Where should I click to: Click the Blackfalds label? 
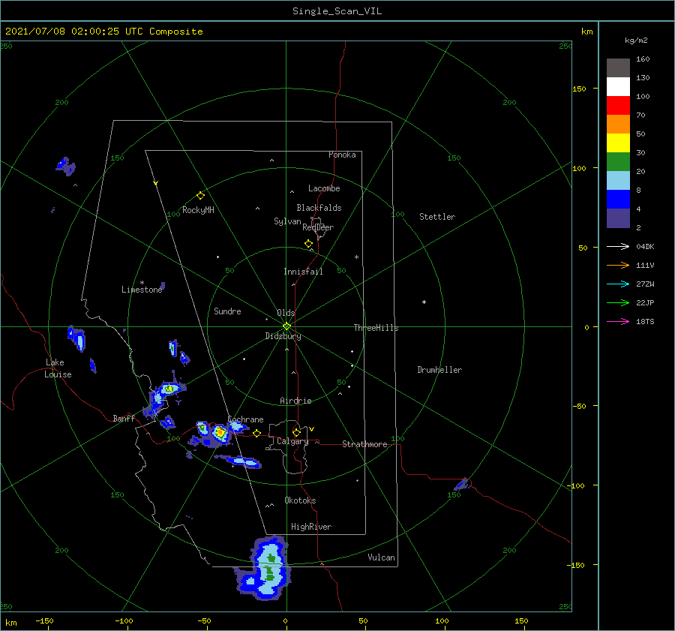319,208
